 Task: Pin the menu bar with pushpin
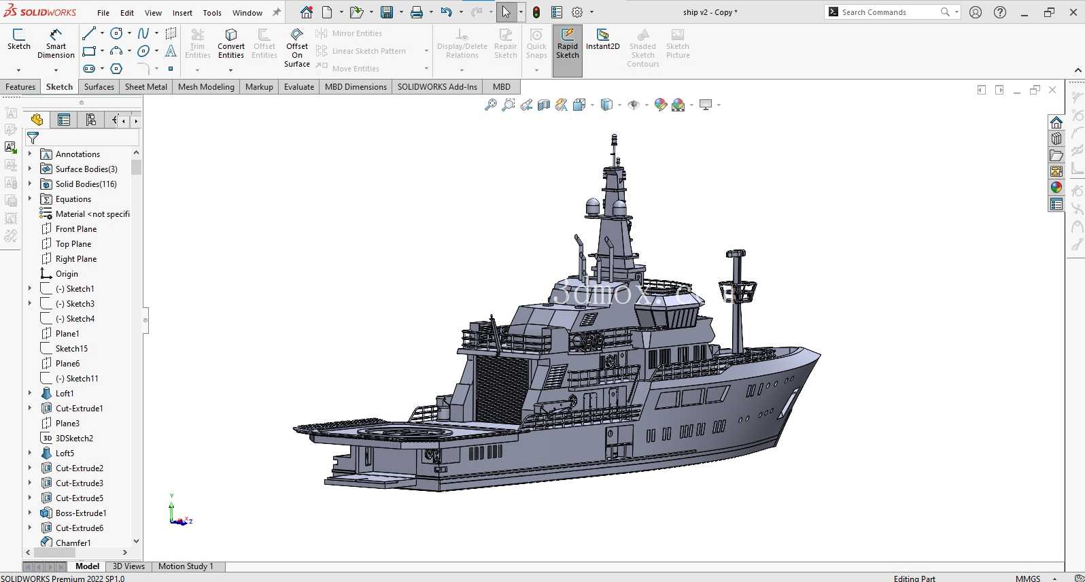pyautogui.click(x=277, y=12)
